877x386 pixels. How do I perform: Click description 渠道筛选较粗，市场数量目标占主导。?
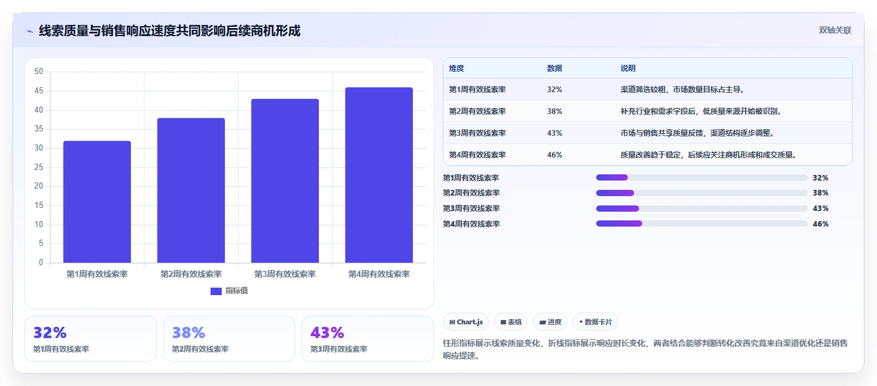[682, 90]
